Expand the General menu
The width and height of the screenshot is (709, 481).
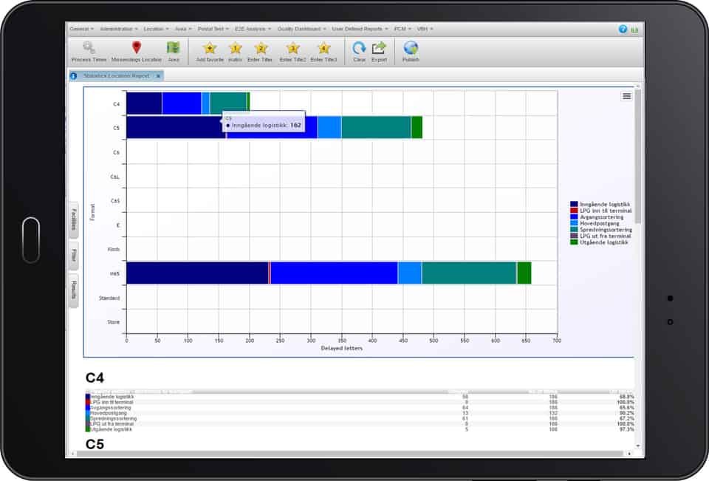pyautogui.click(x=81, y=29)
